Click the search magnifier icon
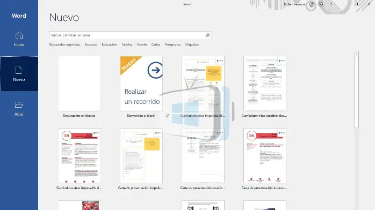This screenshot has height=210, width=375. 207,35
